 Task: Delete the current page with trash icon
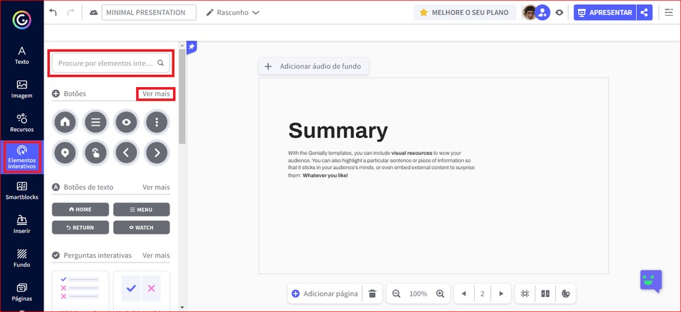click(373, 294)
